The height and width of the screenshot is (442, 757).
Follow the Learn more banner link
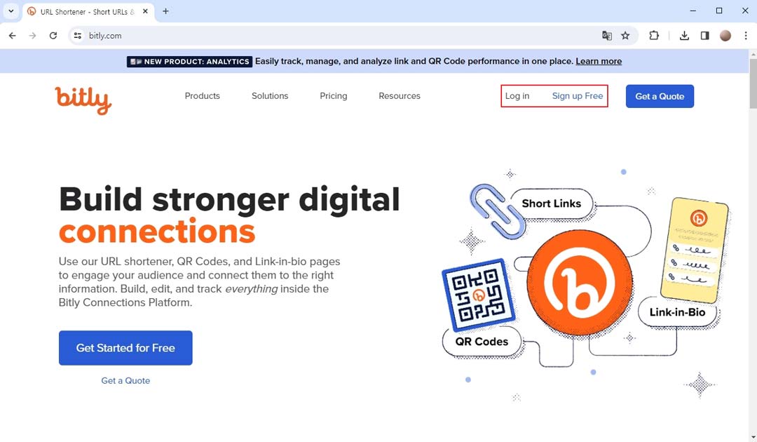tap(599, 61)
